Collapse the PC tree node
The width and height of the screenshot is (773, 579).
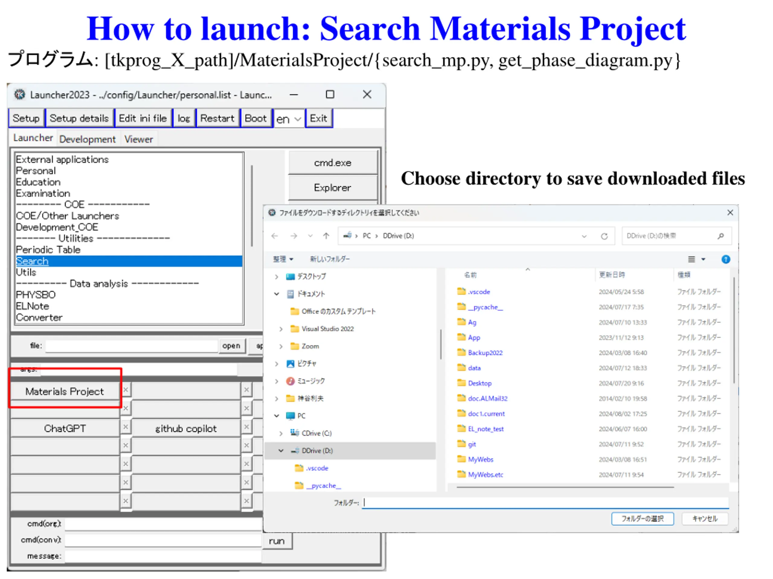click(x=276, y=416)
